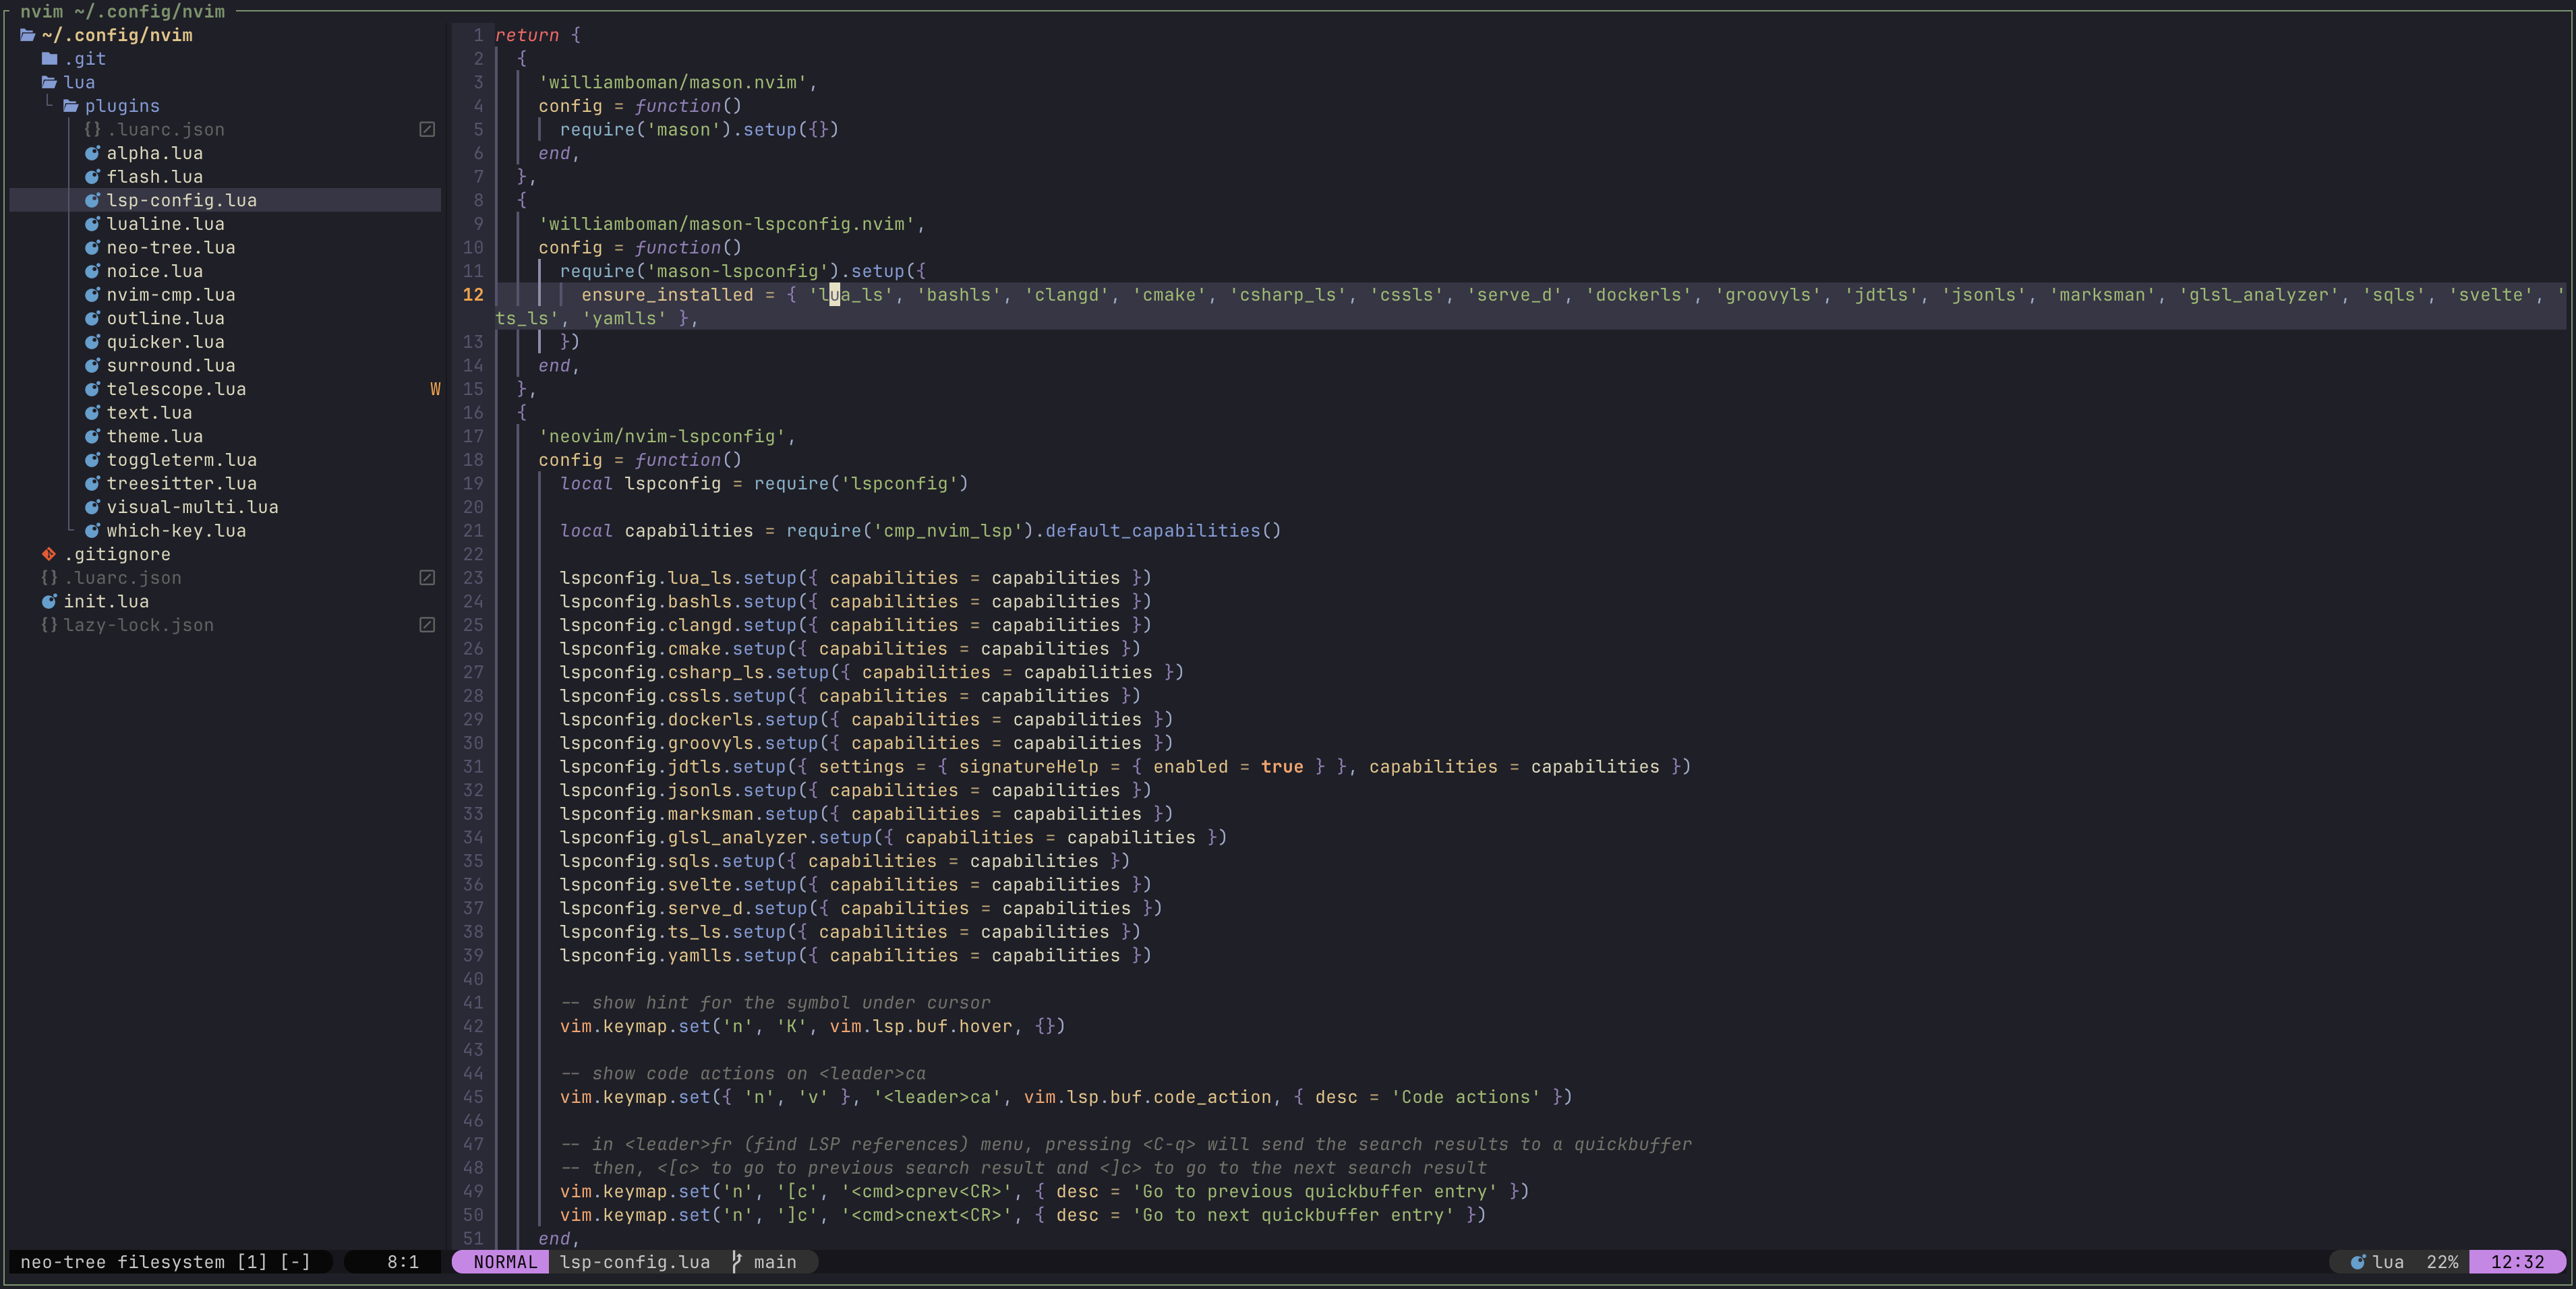Click the W warning badge on telescope.lua
This screenshot has height=1289, width=2576.
coord(436,389)
